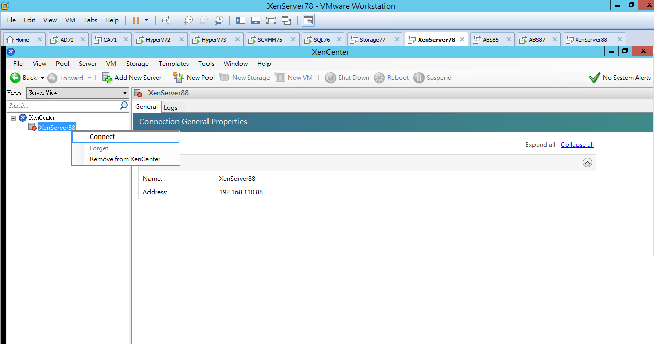The height and width of the screenshot is (344, 654).
Task: Switch to the HyperV73 VM tab
Action: pos(216,40)
